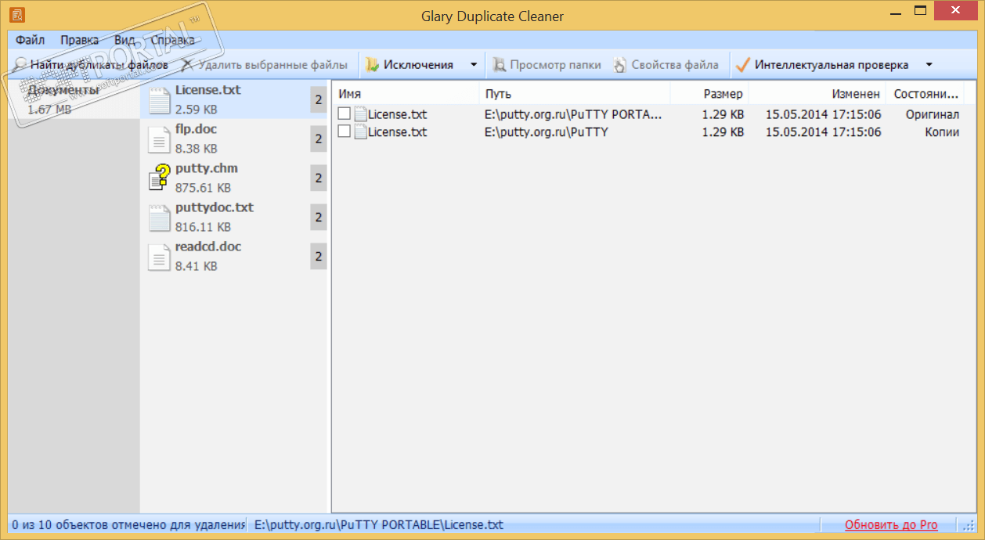
Task: Click path E:\putty.org.ru\PuTTY PORTA... in first row
Action: 573,114
